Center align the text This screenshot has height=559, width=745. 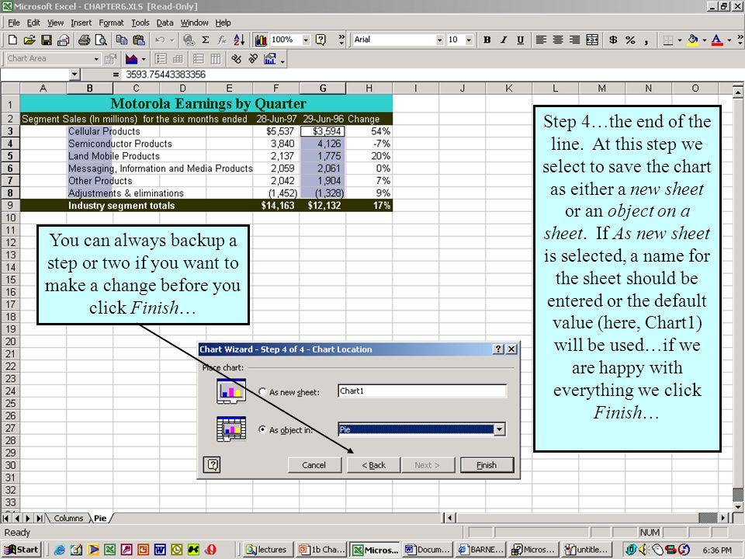click(558, 40)
